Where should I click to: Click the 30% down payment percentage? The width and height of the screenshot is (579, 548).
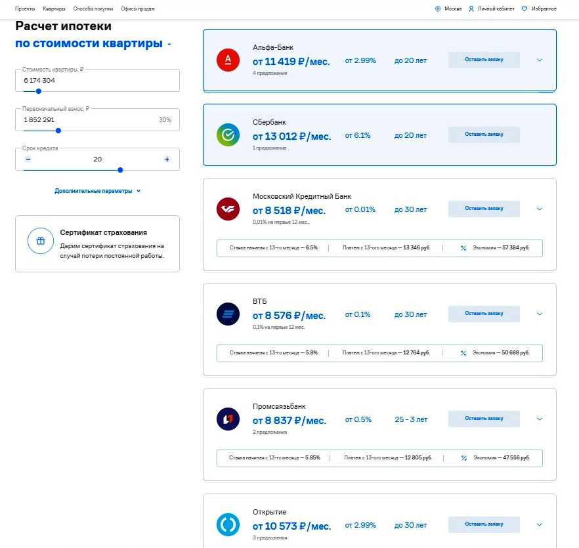point(165,120)
